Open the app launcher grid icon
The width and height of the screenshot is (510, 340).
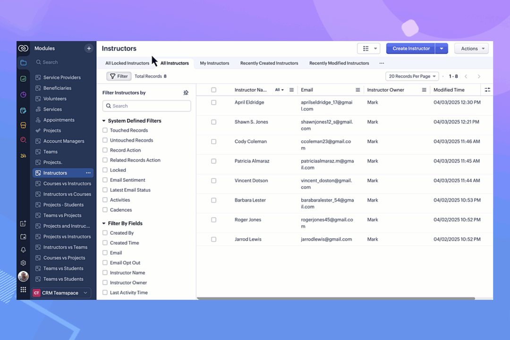[23, 289]
